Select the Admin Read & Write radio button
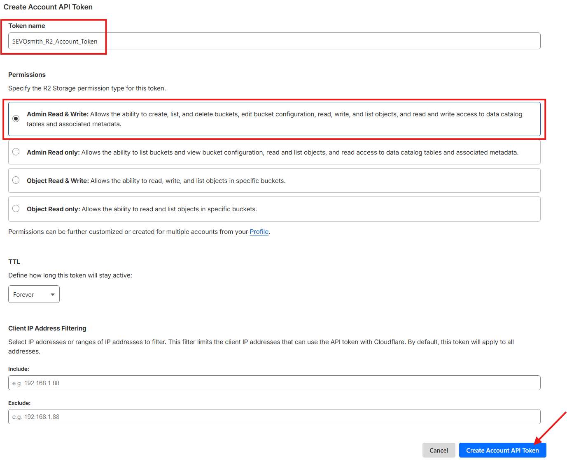Screen dimensions: 567x460 point(16,118)
